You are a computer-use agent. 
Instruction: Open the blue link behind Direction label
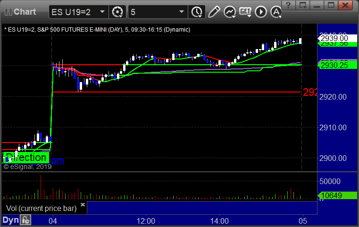pyautogui.click(x=57, y=160)
